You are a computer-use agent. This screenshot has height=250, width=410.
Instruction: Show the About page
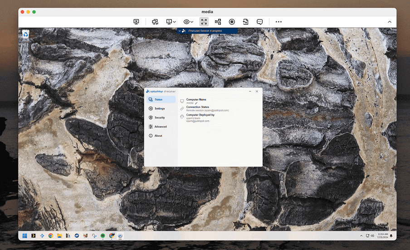[x=158, y=136]
